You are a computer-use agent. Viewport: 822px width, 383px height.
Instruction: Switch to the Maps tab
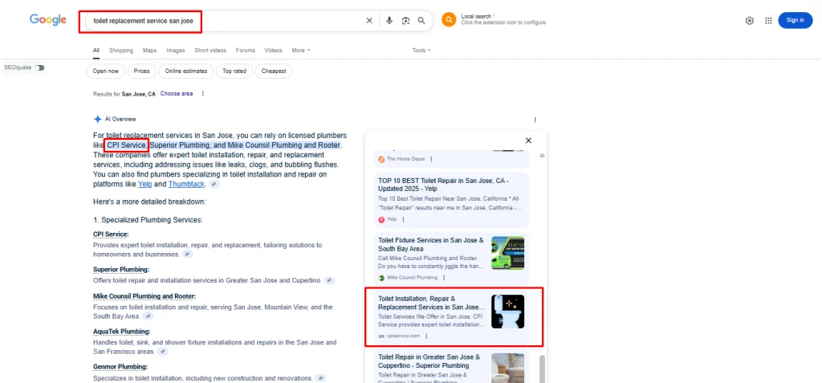(150, 51)
